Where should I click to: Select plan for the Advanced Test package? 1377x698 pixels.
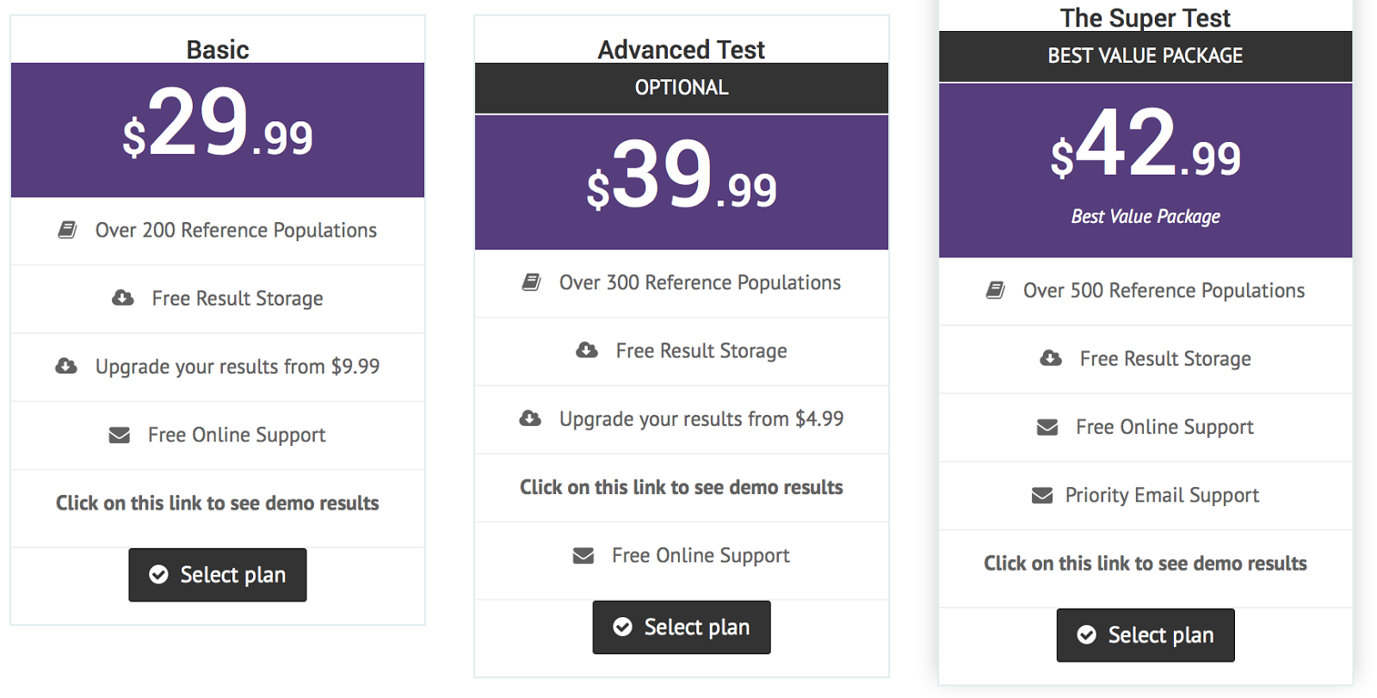coord(682,627)
